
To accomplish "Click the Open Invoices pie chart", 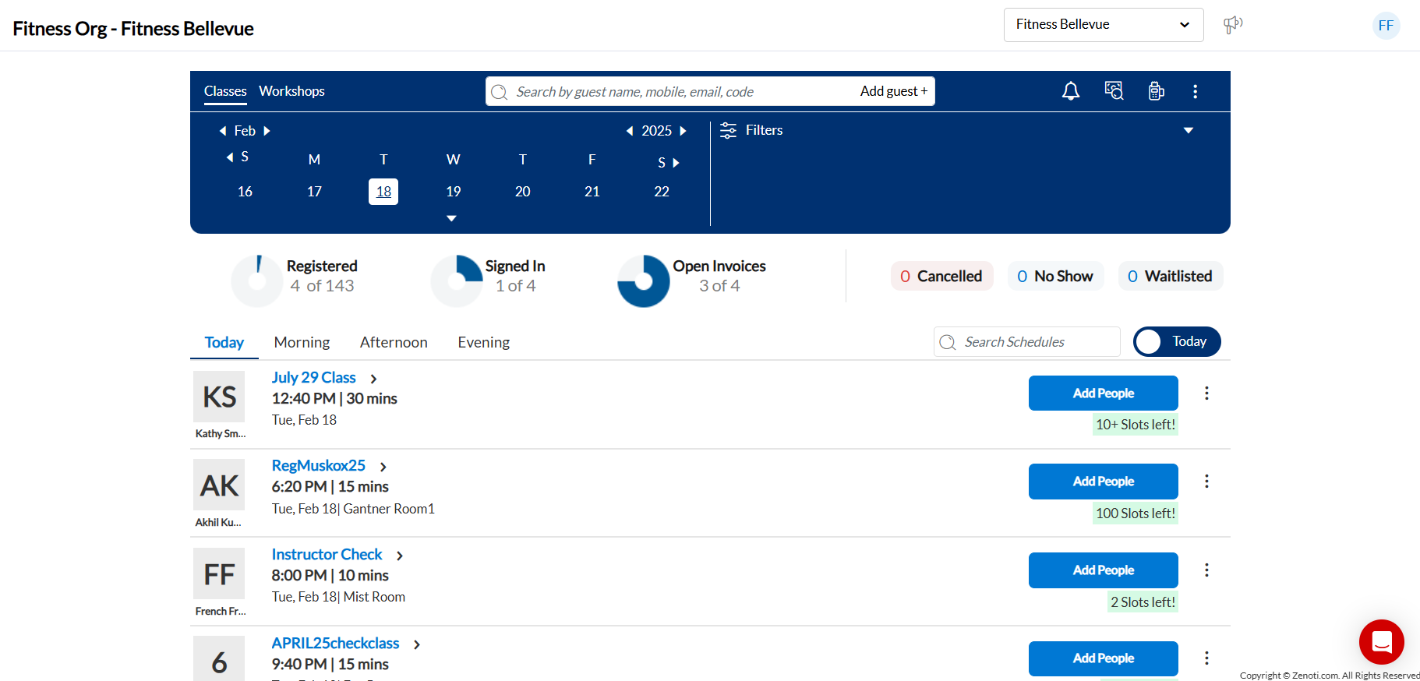I will [644, 281].
